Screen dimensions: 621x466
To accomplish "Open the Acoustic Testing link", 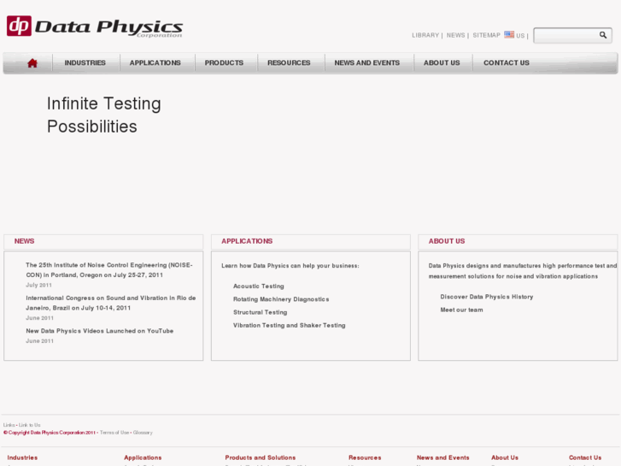I will [x=259, y=286].
